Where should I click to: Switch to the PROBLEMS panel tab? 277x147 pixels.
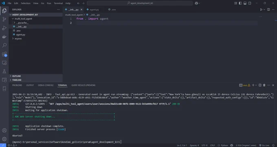click(17, 85)
